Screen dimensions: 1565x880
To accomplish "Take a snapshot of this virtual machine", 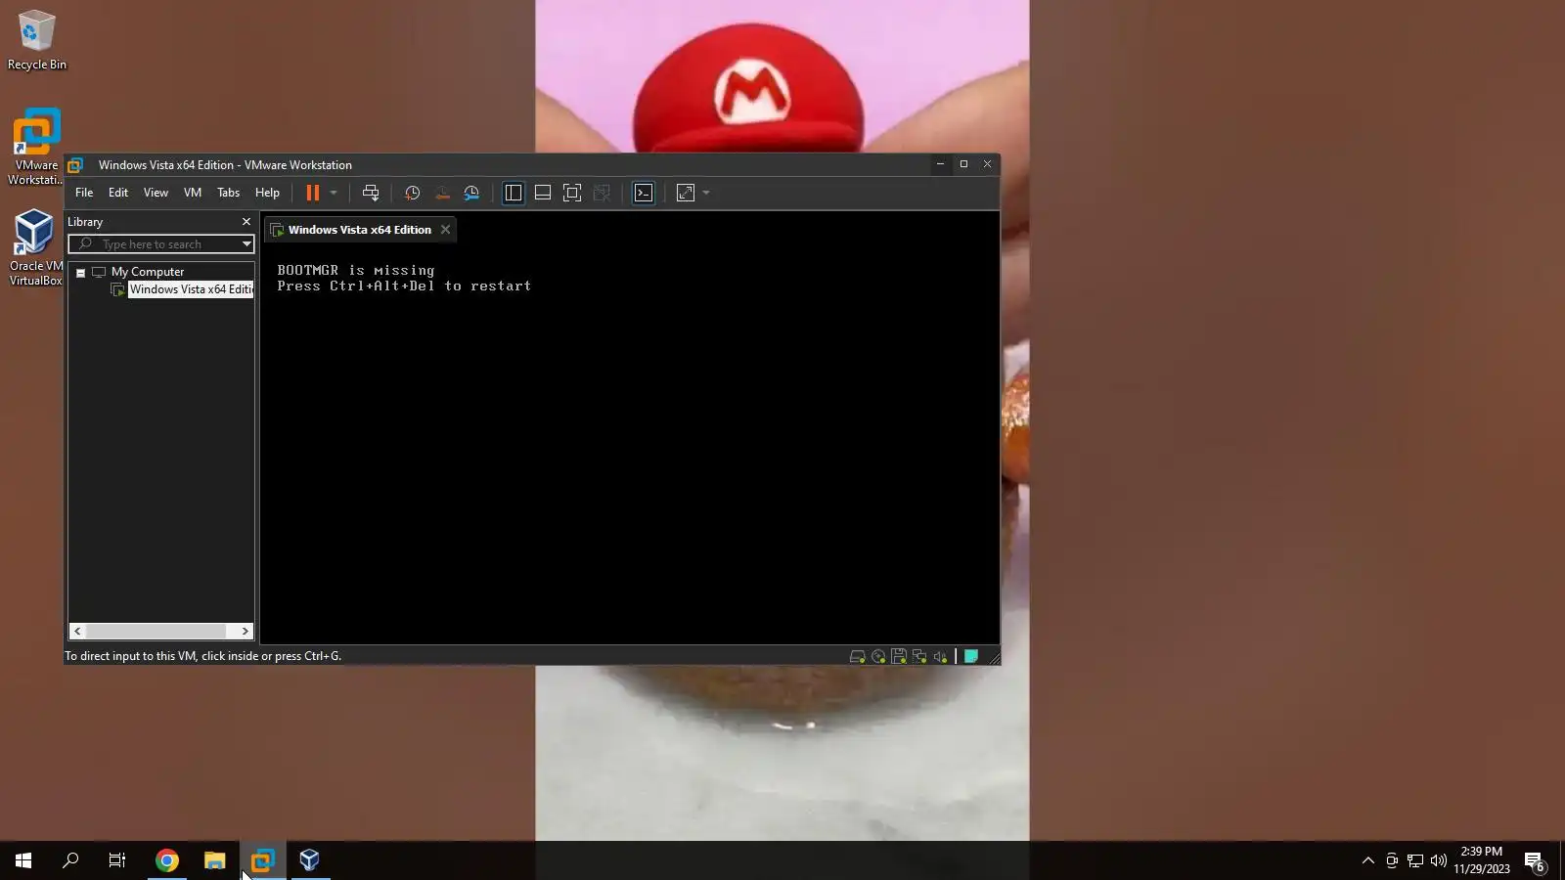I will (412, 193).
